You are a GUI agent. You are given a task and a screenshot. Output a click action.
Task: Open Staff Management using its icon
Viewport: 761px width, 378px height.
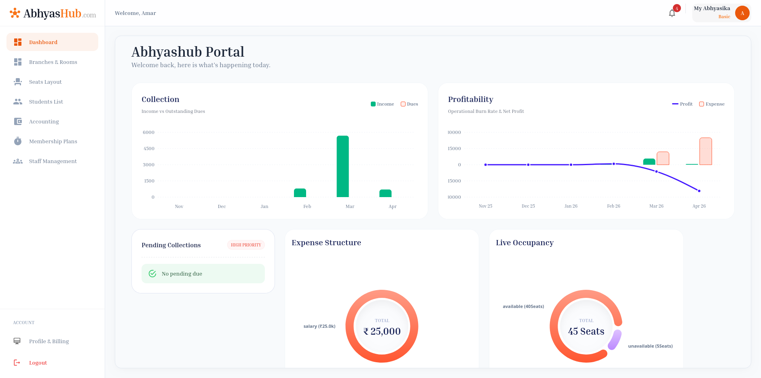point(18,161)
